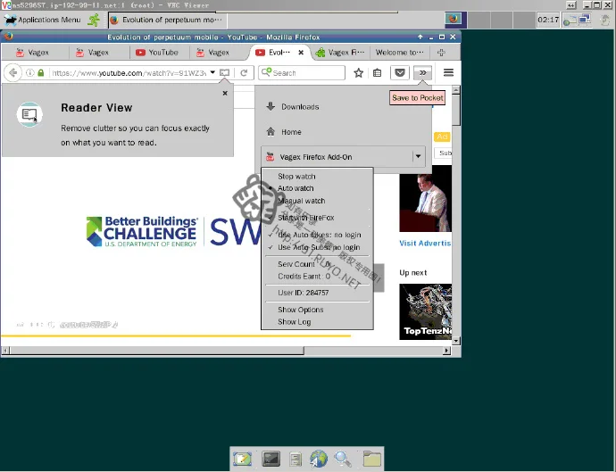Open the magnifier search dock icon
This screenshot has width=616, height=472.
coord(343,459)
